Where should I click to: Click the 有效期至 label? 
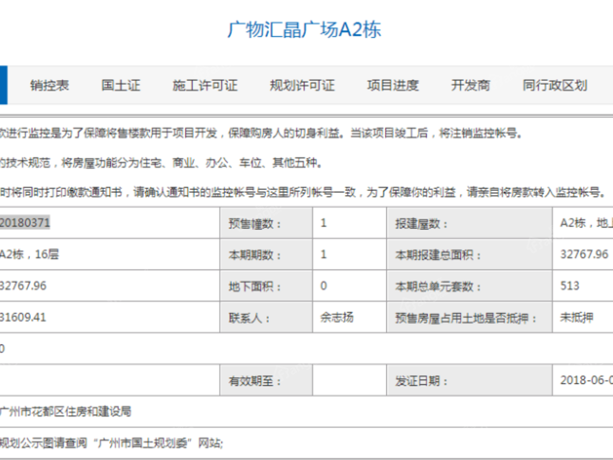pos(255,381)
